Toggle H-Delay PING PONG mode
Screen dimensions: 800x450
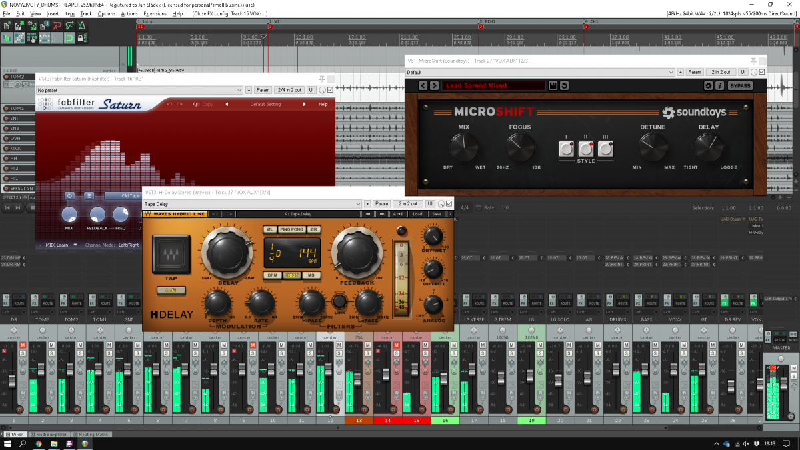(x=291, y=229)
